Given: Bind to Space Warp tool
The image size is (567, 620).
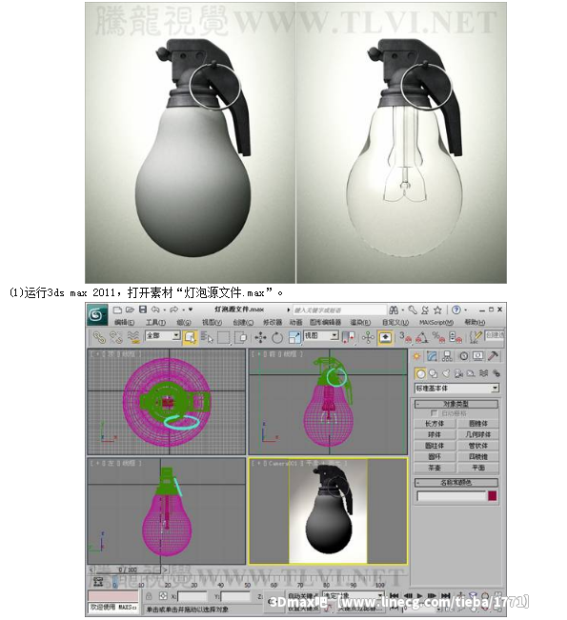Looking at the screenshot, I should [133, 337].
